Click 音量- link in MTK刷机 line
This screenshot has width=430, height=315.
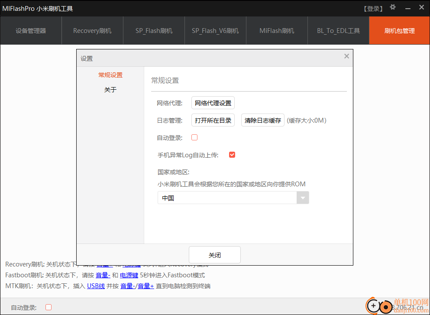coord(128,286)
